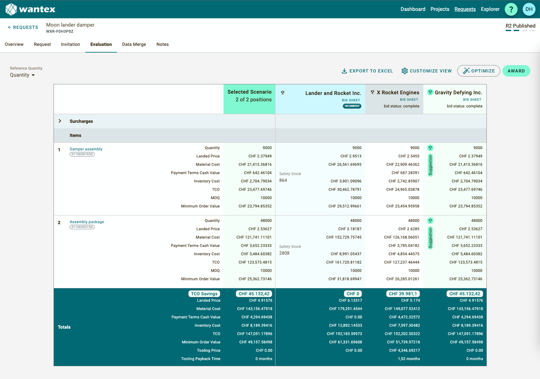Image resolution: width=540 pixels, height=379 pixels.
Task: Click the Export to Excel download icon
Action: pyautogui.click(x=344, y=71)
